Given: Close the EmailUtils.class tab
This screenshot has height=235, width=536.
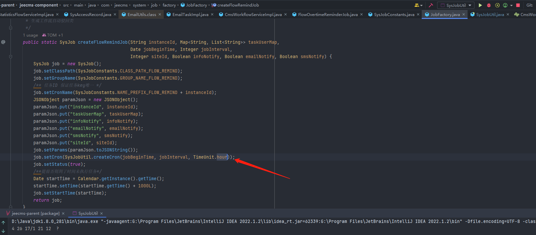Looking at the screenshot, I should (x=160, y=15).
